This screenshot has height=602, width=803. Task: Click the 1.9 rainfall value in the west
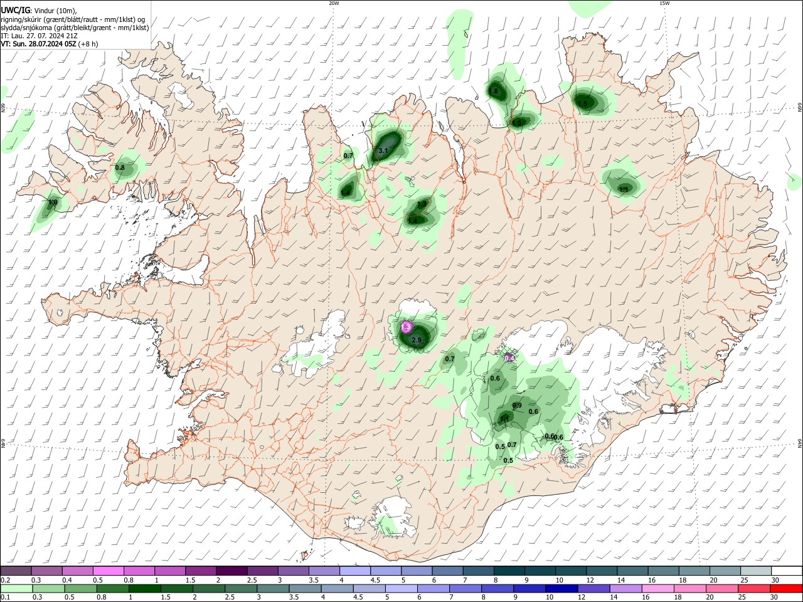tap(53, 203)
